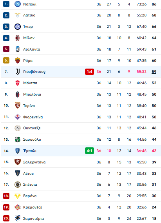Select the AC Milan crest icon
Viewport: 161px width, 223px height.
(x=18, y=38)
